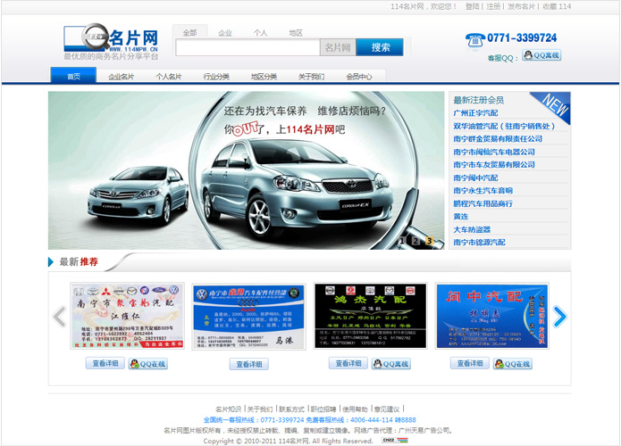Select the 地区 search category tab
The image size is (621, 446).
(x=296, y=33)
